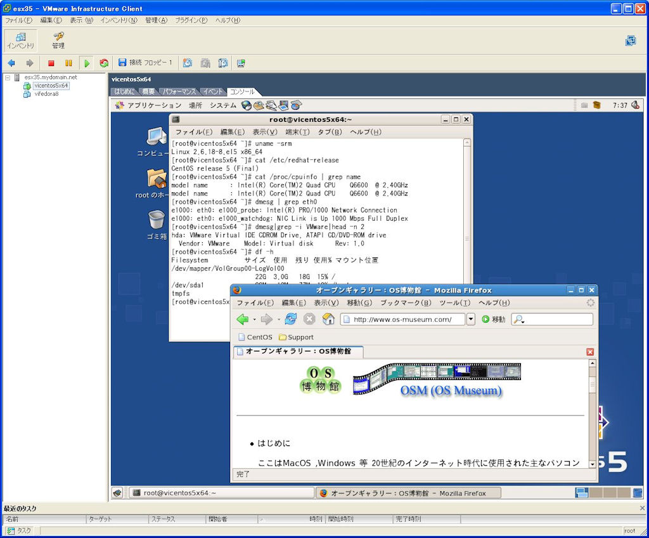This screenshot has width=649, height=538.
Task: Click the Firefox stop loading button
Action: pyautogui.click(x=309, y=319)
